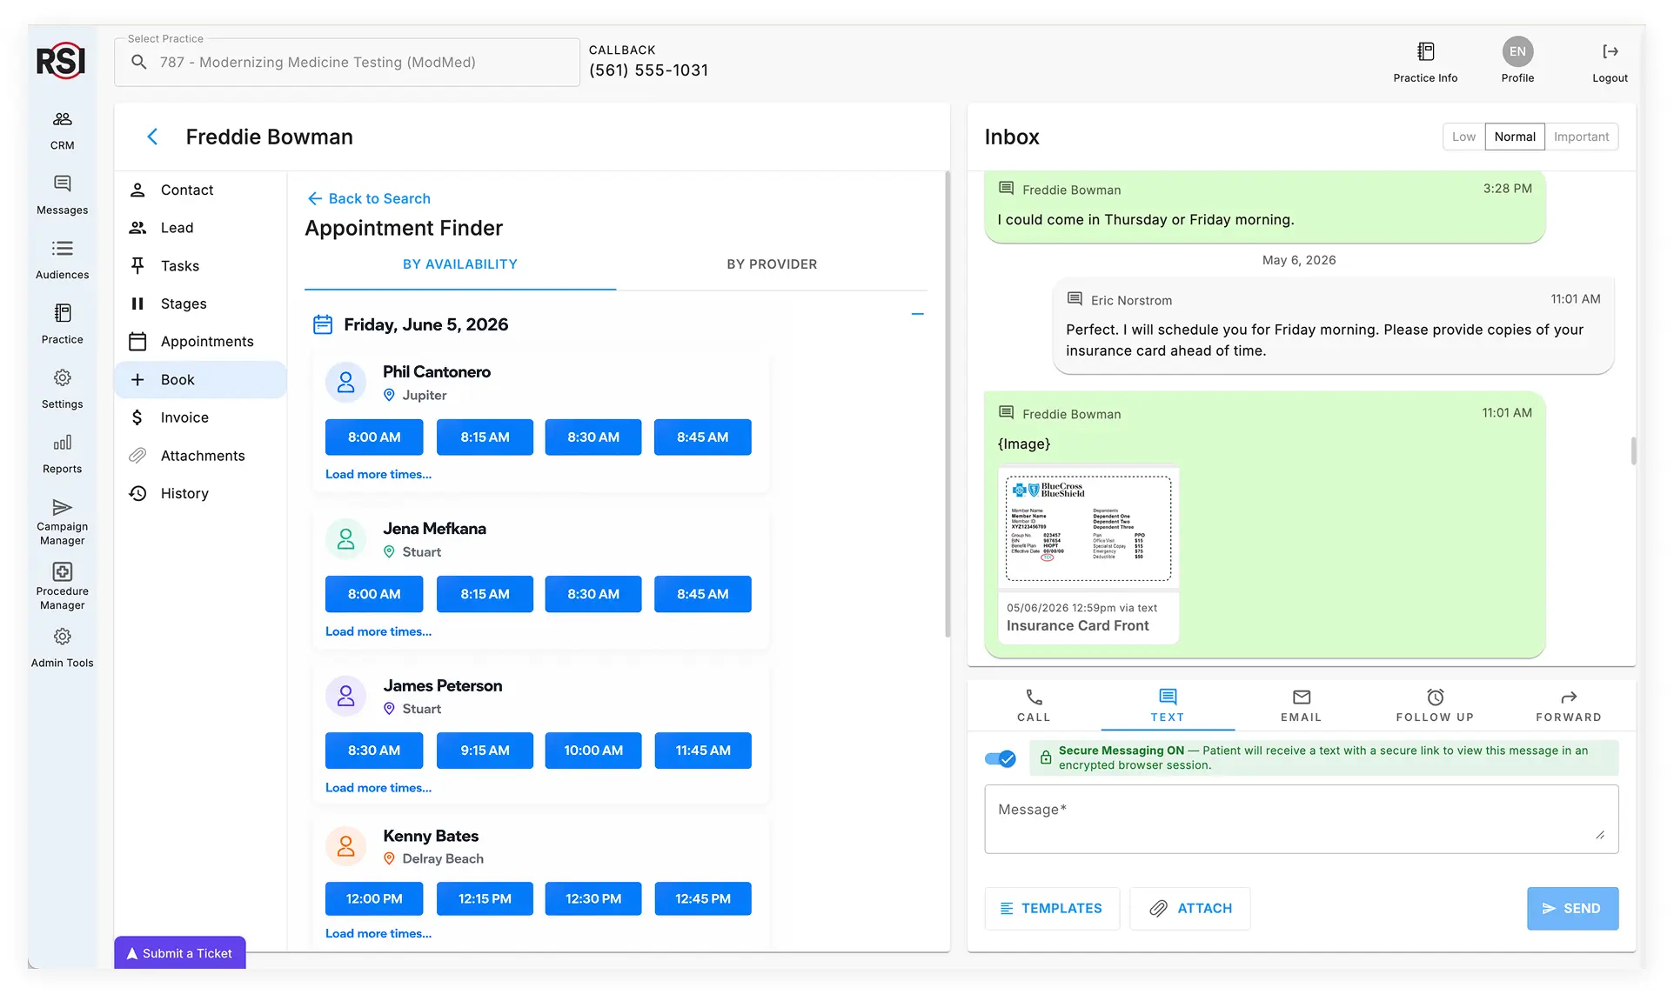Image resolution: width=1674 pixels, height=1001 pixels.
Task: Go to Audiences in the sidebar
Action: (x=62, y=259)
